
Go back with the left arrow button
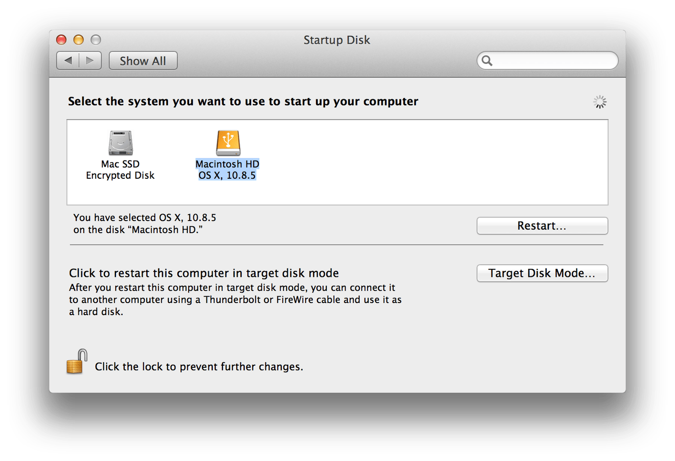point(68,61)
